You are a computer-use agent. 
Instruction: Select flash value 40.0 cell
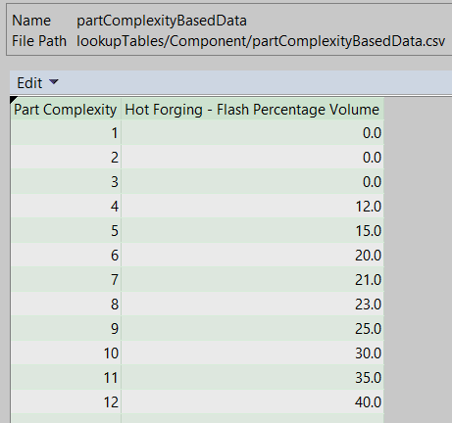click(252, 401)
